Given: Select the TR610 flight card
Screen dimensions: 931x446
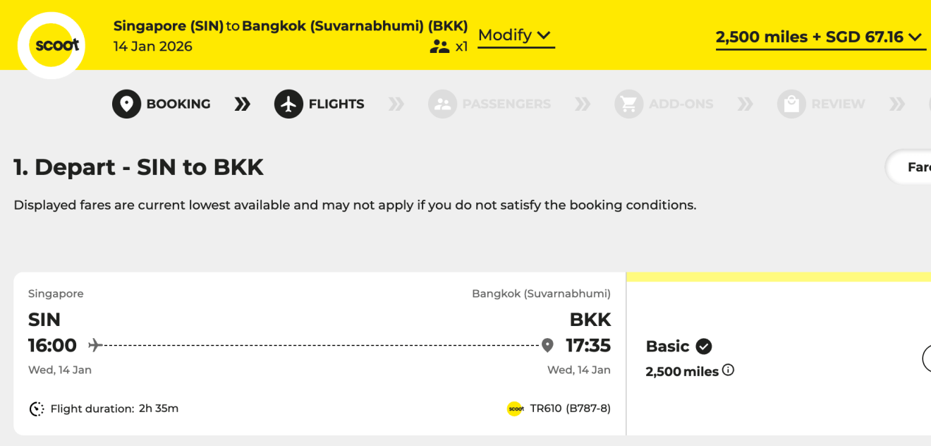Looking at the screenshot, I should [x=317, y=349].
